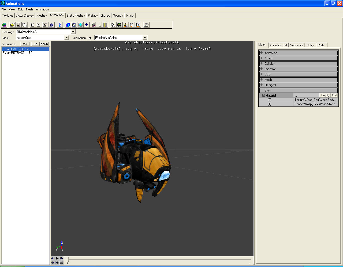Click the down button for sequences
Image resolution: width=343 pixels, height=267 pixels.
click(x=44, y=44)
